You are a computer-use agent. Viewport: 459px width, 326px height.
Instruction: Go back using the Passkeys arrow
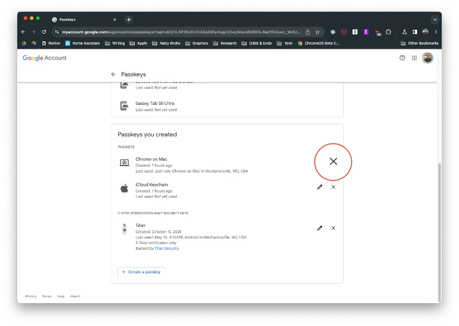[x=113, y=74]
